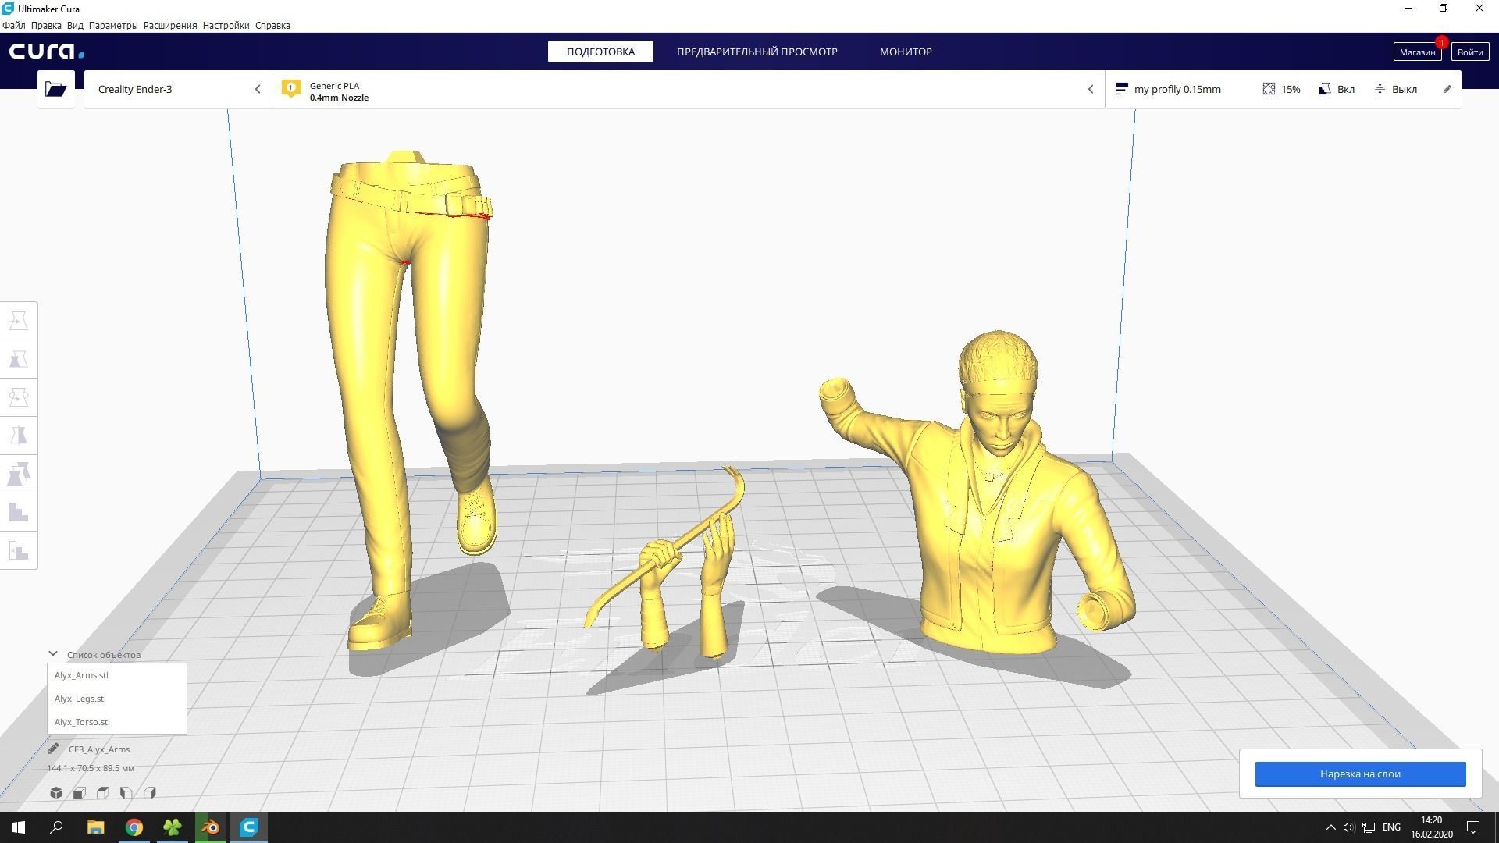Viewport: 1499px width, 843px height.
Task: Click the CE3_Alyx_Arms job name field
Action: [x=99, y=749]
